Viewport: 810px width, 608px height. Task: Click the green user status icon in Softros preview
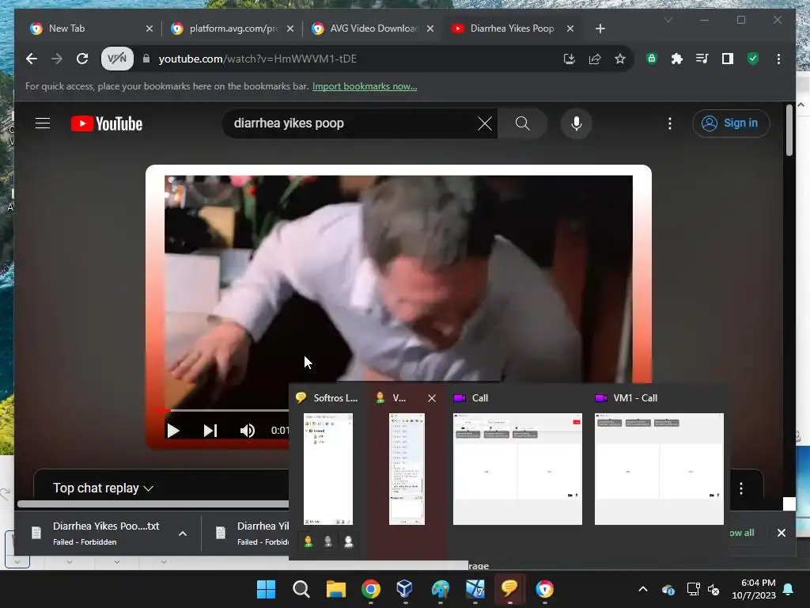(308, 541)
